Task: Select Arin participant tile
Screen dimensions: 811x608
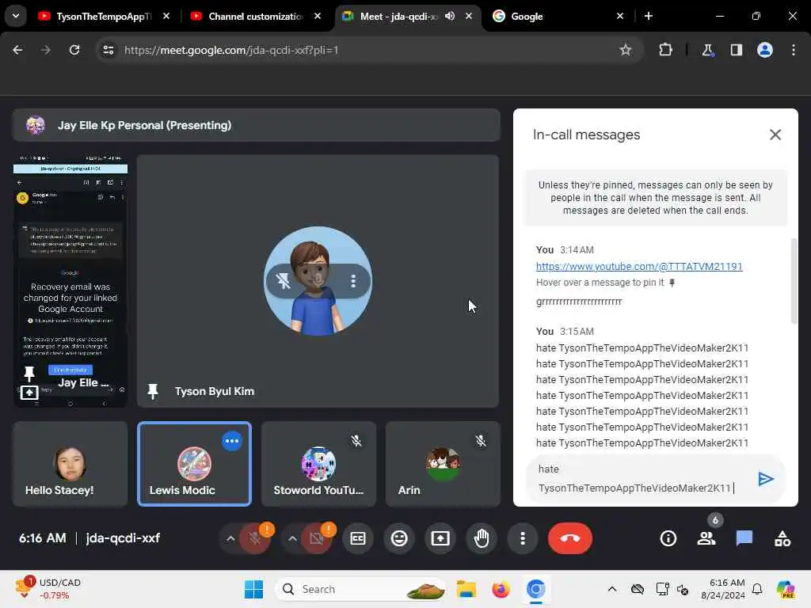Action: (x=443, y=464)
